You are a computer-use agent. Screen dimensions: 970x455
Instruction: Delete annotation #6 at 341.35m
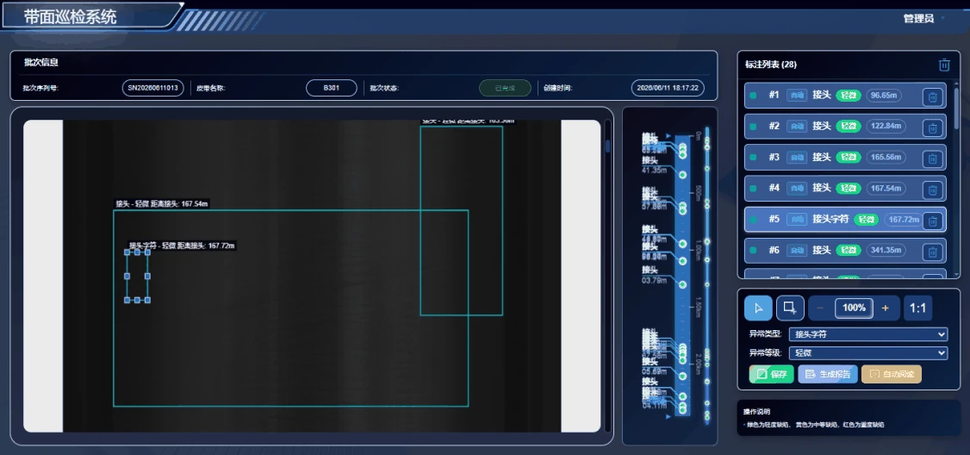(933, 252)
